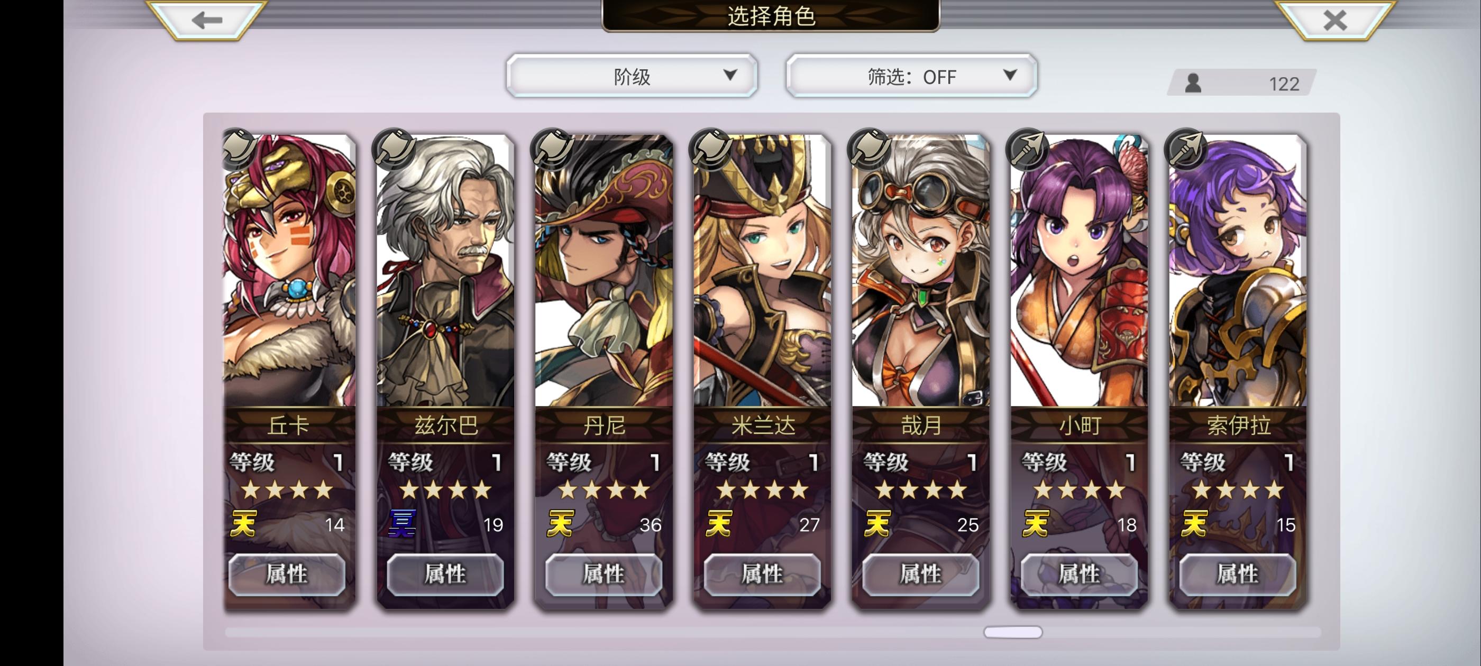The image size is (1481, 666).
Task: Open 属性 for 米兰达
Action: [762, 574]
